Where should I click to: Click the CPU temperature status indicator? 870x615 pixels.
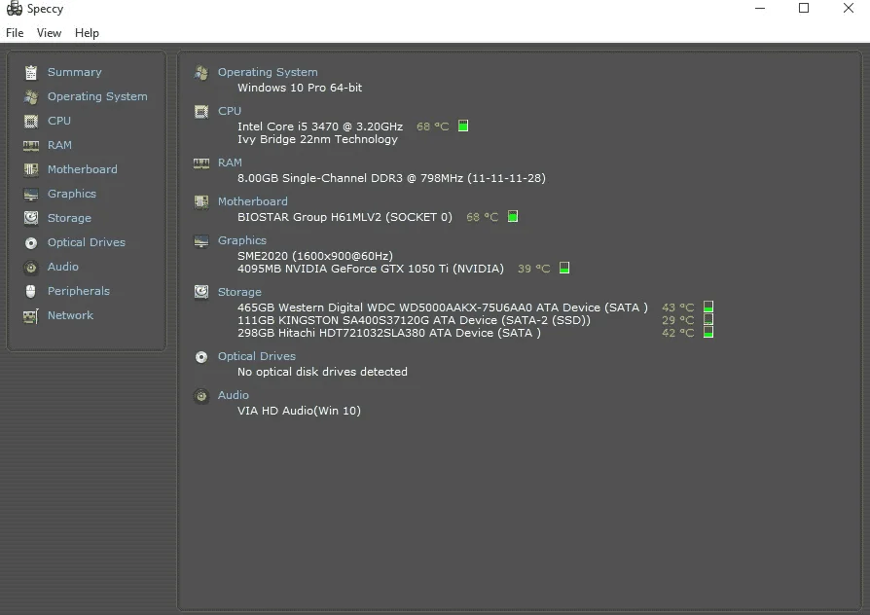(463, 126)
